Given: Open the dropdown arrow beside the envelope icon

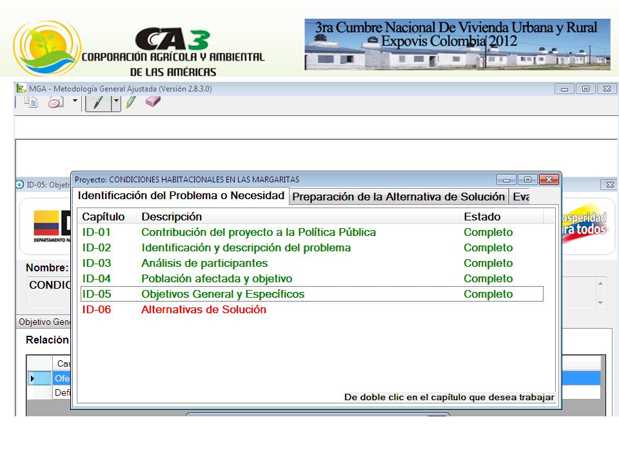Looking at the screenshot, I should click(75, 101).
